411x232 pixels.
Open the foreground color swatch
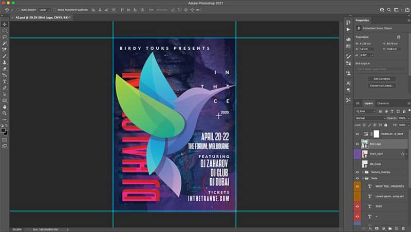pos(3,131)
